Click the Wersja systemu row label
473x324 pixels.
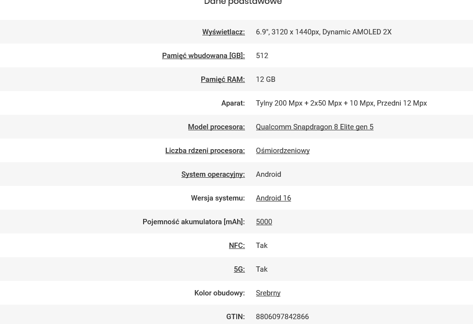tap(218, 198)
